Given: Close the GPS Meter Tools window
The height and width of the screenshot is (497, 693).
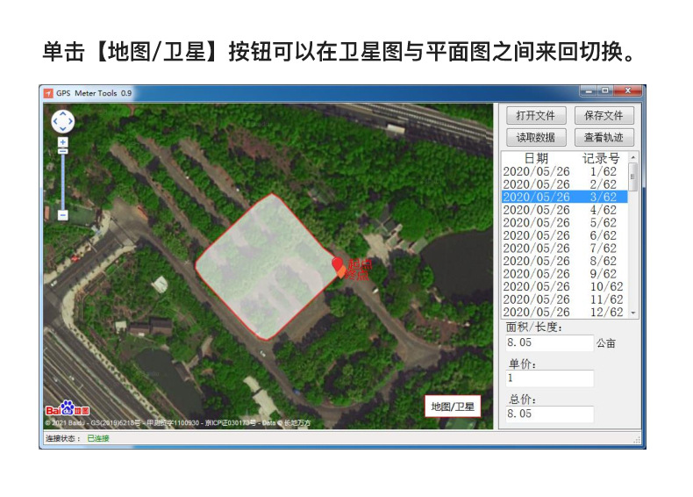Looking at the screenshot, I should (x=627, y=90).
